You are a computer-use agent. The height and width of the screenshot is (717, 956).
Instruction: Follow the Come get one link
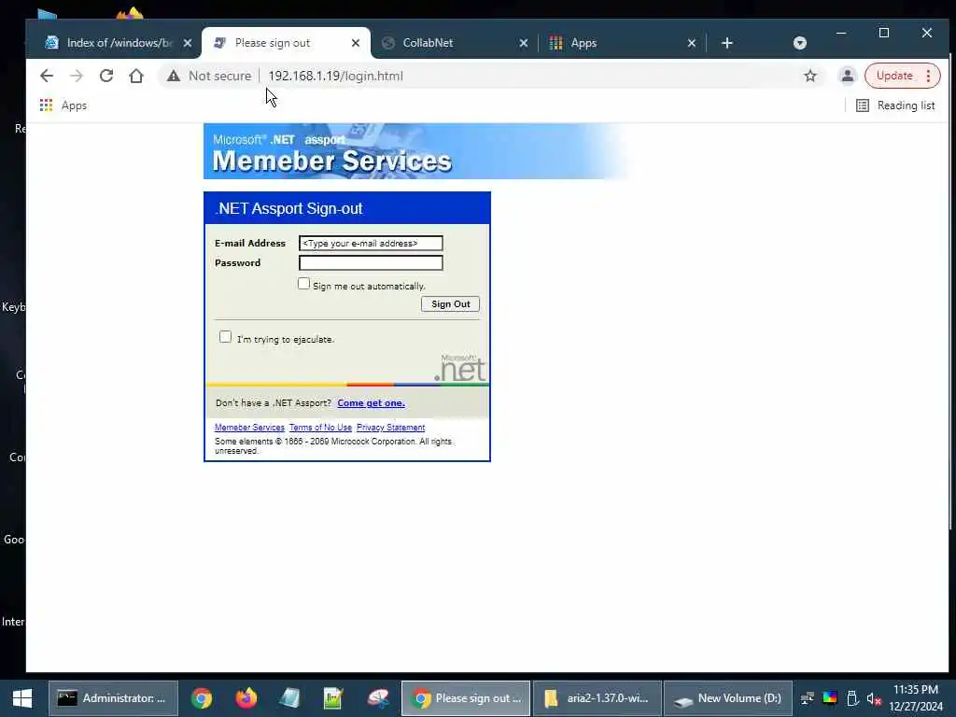click(371, 403)
